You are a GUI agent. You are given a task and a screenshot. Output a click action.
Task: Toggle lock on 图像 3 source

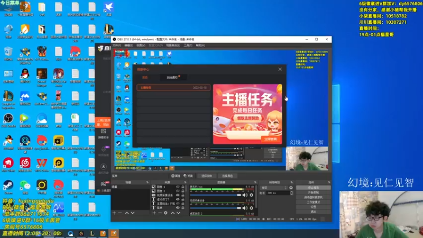(183, 191)
